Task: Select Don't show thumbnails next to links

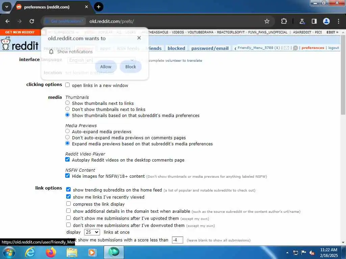Action: [x=68, y=109]
